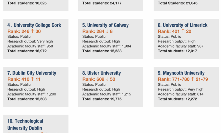Open the University College Cork heading

(x=34, y=25)
